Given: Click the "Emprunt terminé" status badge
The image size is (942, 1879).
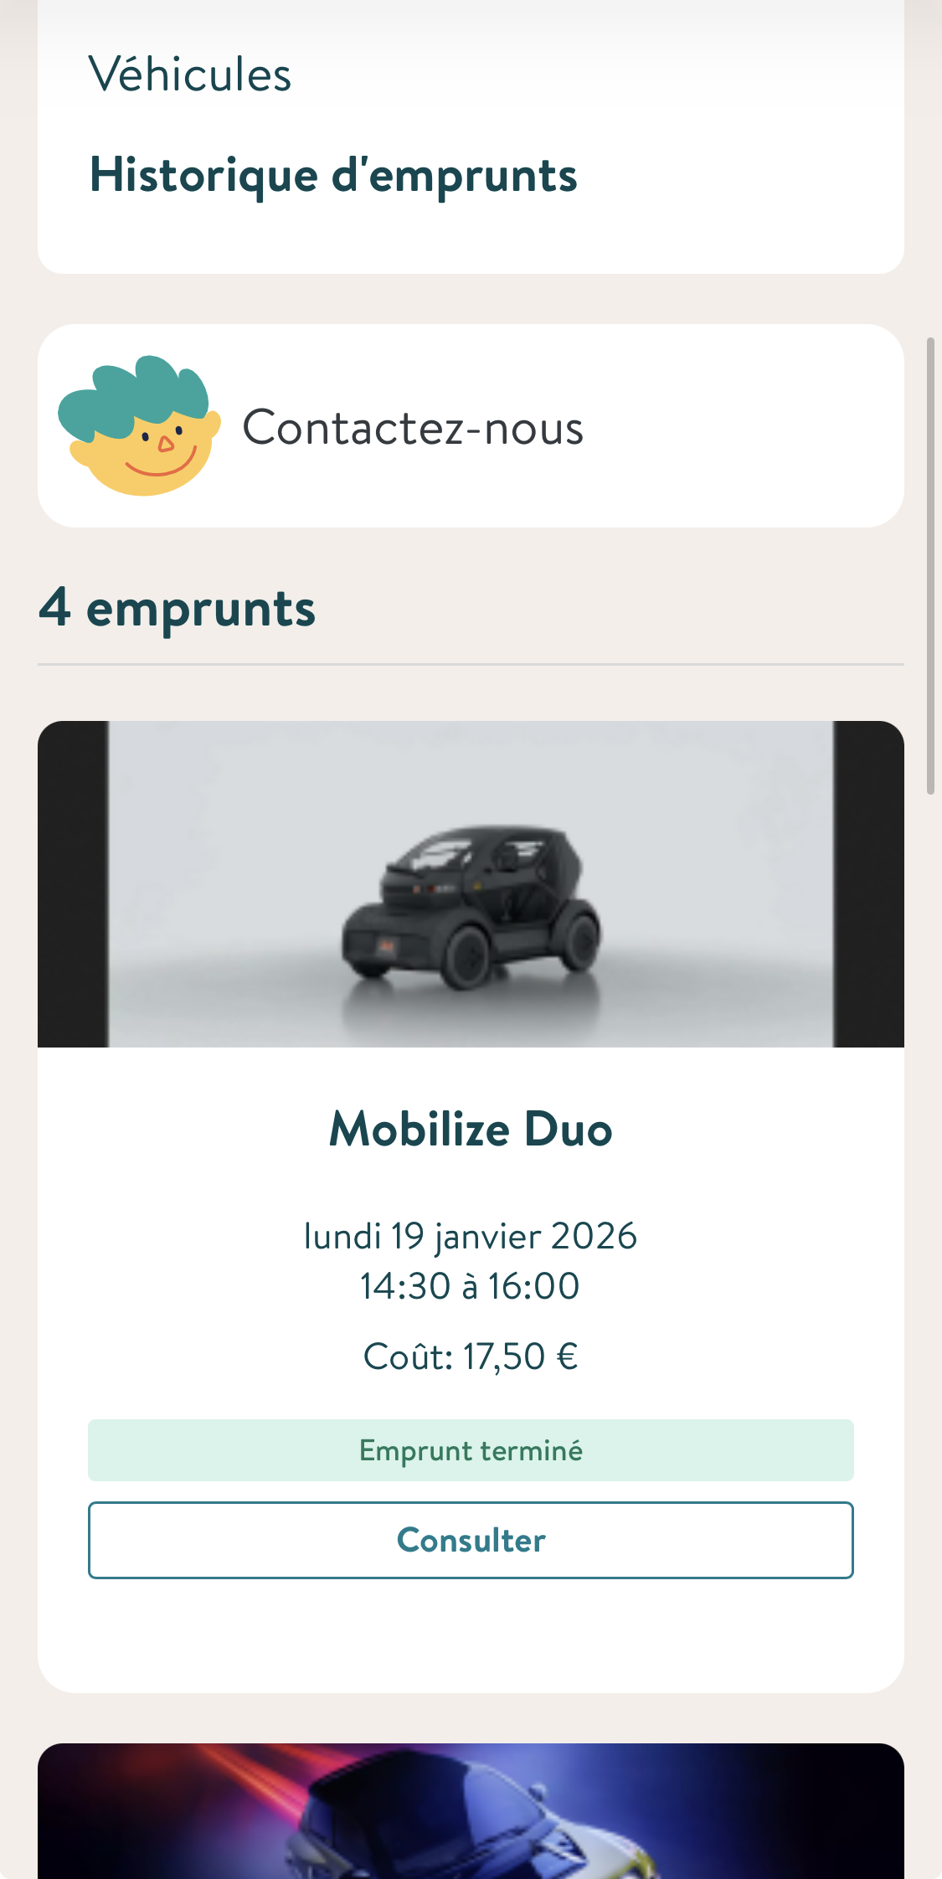Looking at the screenshot, I should pyautogui.click(x=471, y=1450).
